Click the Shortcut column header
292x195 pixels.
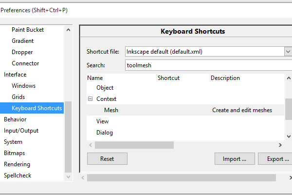183,78
